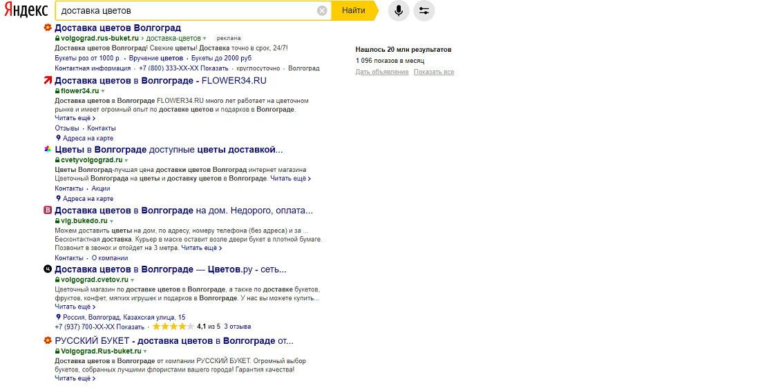Click the map pin icon under cvetyvolgograd.ru result

58,199
